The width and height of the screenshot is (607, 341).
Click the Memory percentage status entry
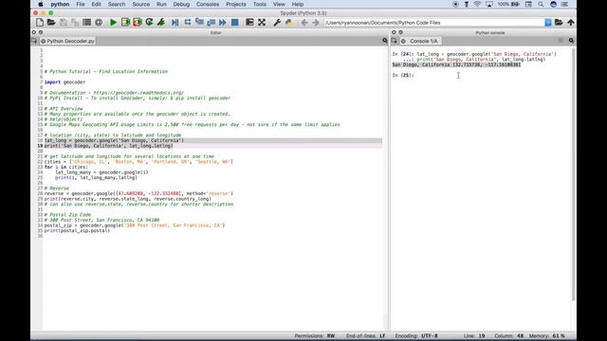point(546,335)
